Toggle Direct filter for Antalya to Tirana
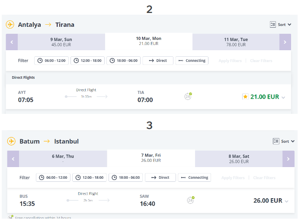The image size is (298, 219). pyautogui.click(x=158, y=61)
